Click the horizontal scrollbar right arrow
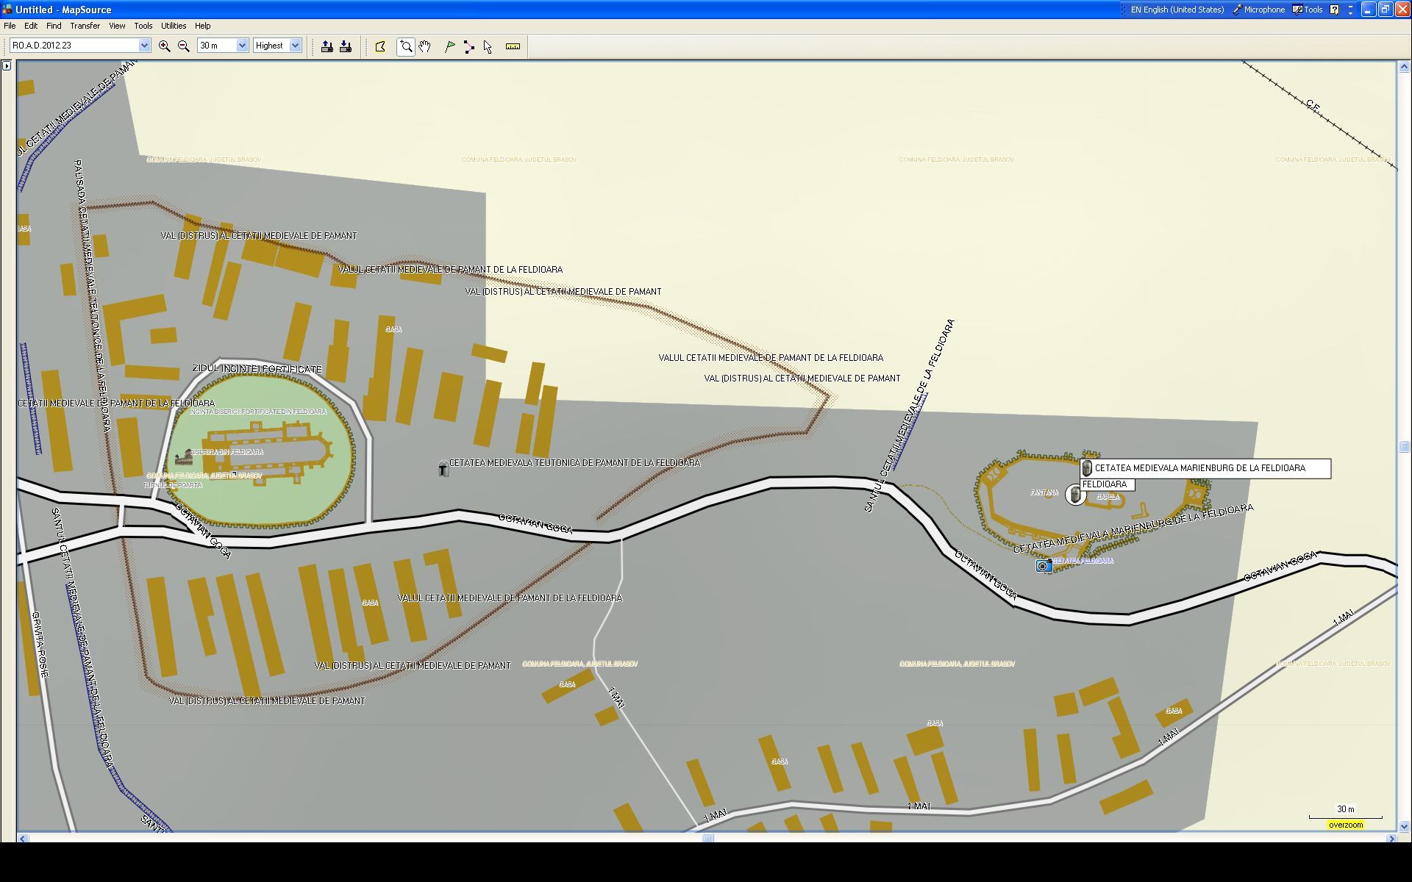This screenshot has height=882, width=1412. 1391,838
